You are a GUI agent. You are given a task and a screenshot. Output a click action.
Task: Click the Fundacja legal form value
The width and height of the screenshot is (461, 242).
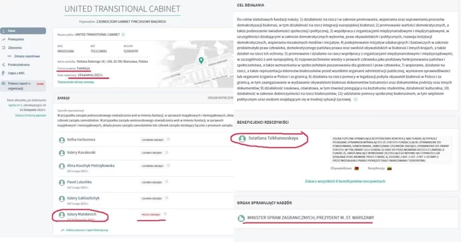[83, 68]
